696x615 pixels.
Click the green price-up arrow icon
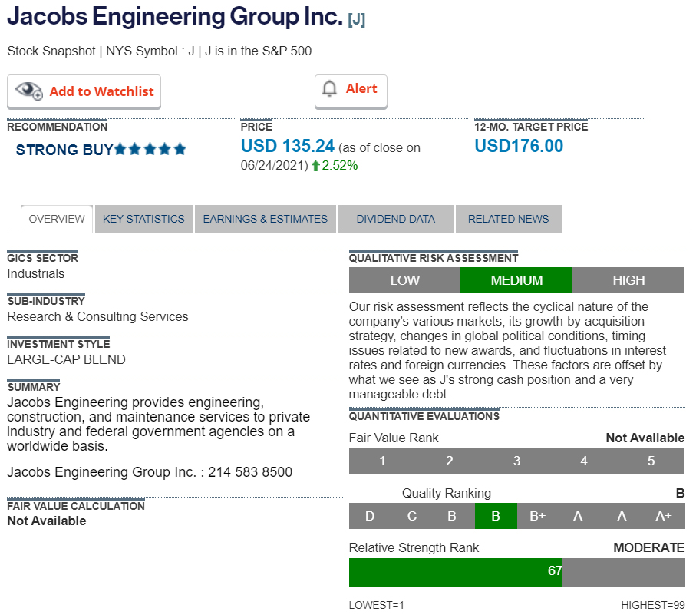pos(315,165)
